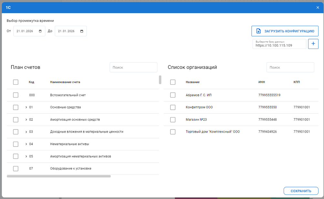Expand account 03 Доходные вложения
Viewport: 324px width, 199px height.
point(26,132)
